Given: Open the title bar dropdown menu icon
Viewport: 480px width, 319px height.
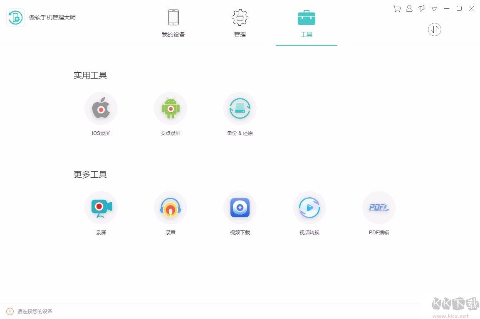Looking at the screenshot, I should [x=434, y=9].
